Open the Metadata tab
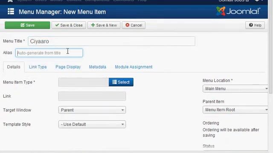The width and height of the screenshot is (273, 153). (x=98, y=67)
